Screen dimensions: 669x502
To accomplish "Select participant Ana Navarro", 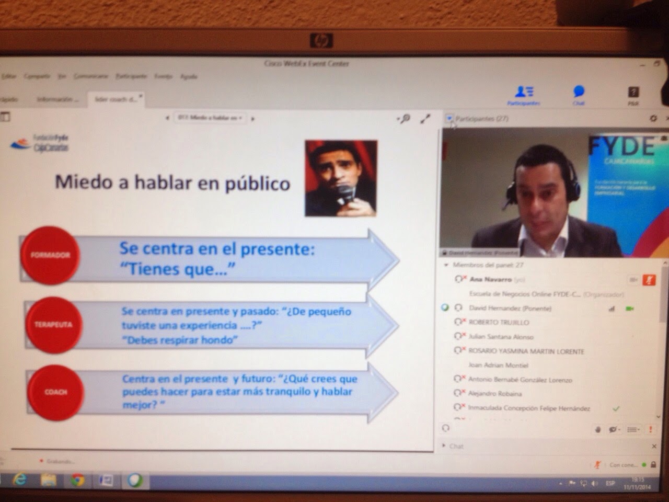I will point(490,280).
